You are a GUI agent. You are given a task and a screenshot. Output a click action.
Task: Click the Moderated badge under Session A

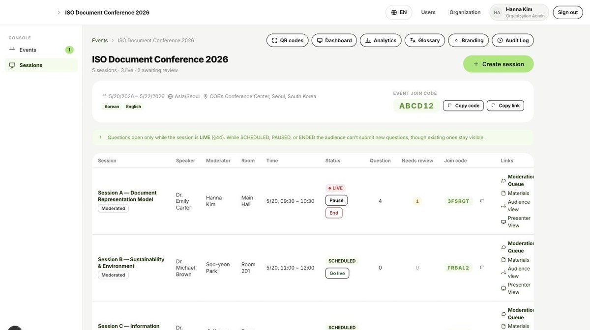pyautogui.click(x=113, y=208)
